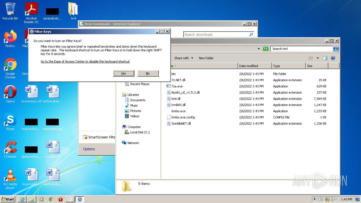Open Skype desktop shortcut
The image size is (361, 203).
(10, 122)
